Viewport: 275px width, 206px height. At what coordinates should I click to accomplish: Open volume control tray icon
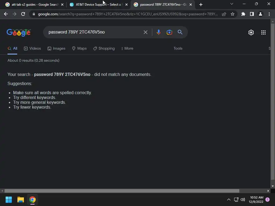click(x=243, y=200)
